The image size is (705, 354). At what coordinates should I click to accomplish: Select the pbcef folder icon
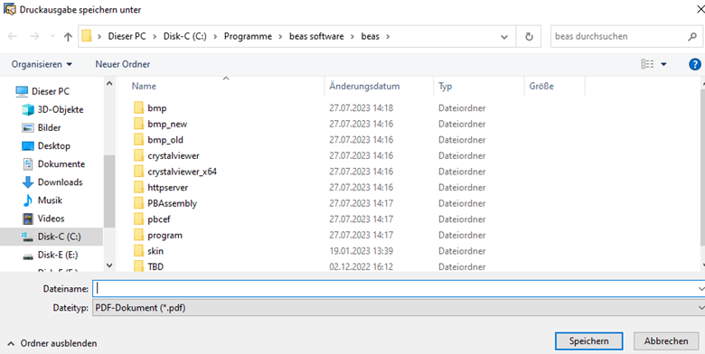pyautogui.click(x=138, y=219)
